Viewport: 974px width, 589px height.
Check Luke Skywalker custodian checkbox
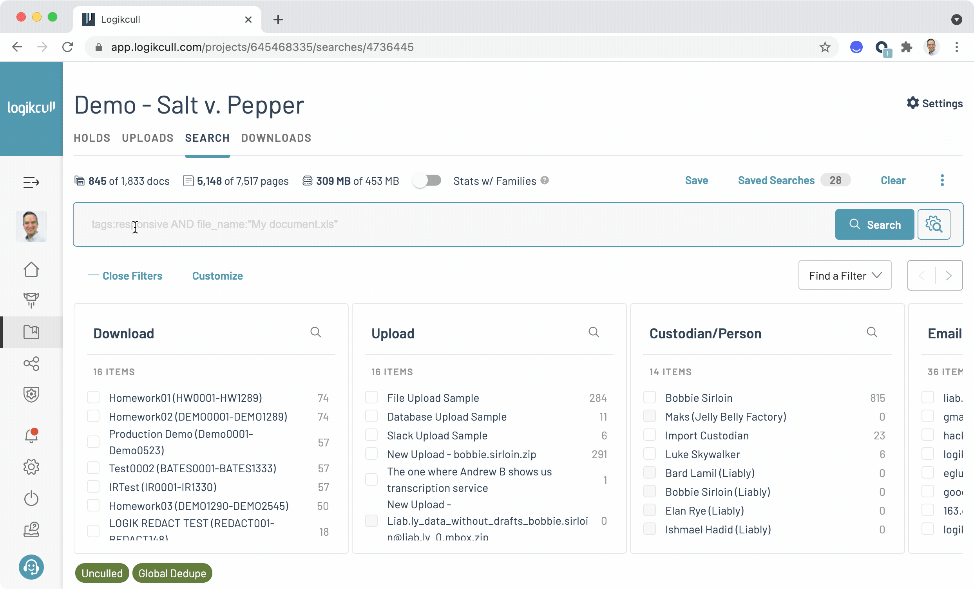click(650, 454)
